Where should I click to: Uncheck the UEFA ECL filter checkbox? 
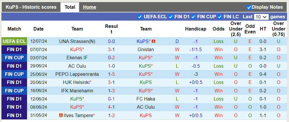(x=140, y=17)
